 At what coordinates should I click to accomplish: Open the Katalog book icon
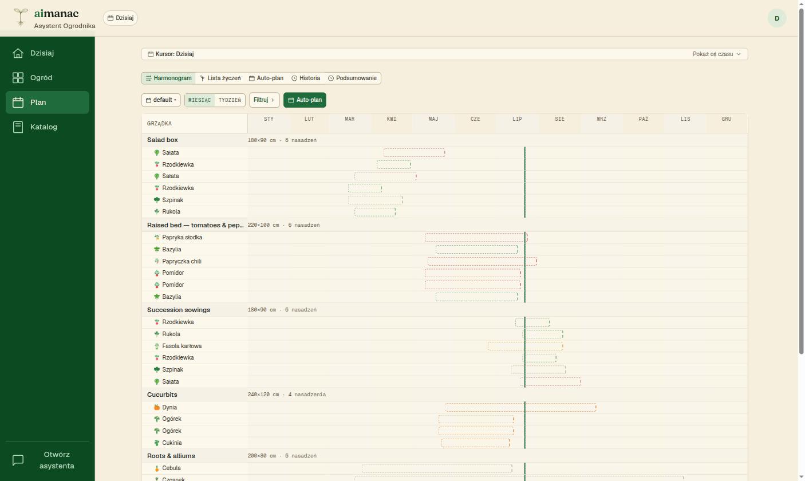click(18, 127)
